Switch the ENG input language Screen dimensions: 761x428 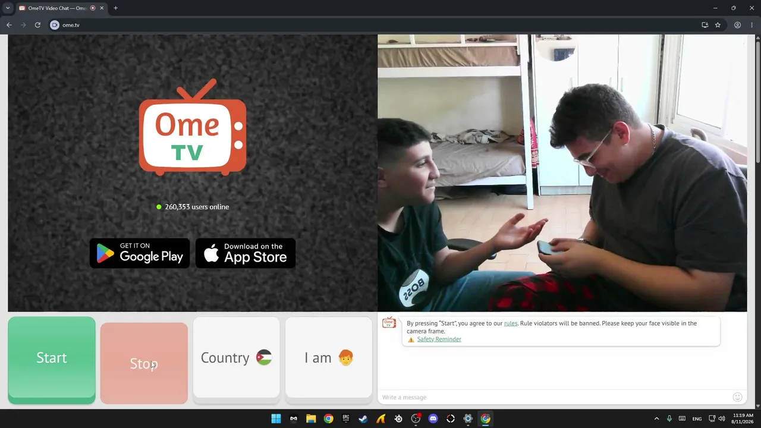[697, 418]
